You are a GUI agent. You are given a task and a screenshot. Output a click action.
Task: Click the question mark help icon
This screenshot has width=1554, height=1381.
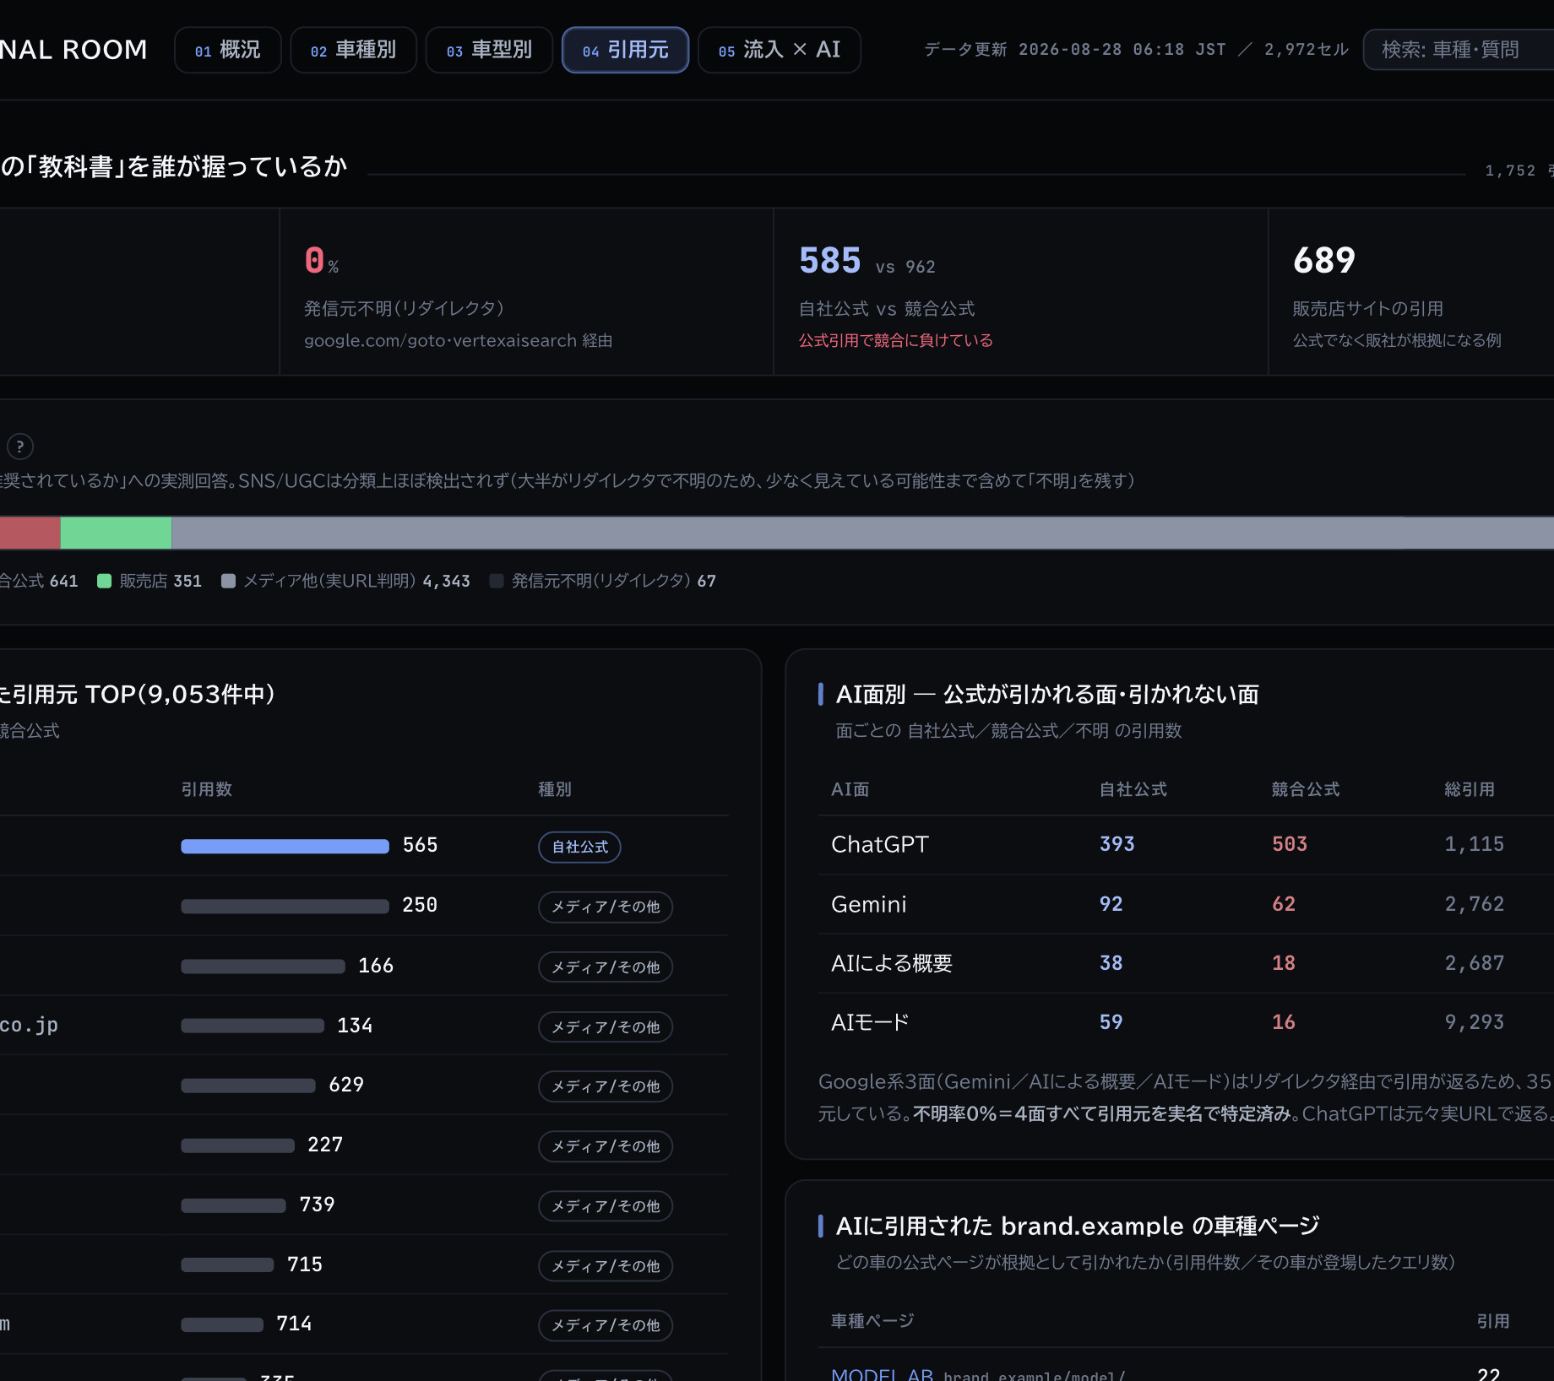pyautogui.click(x=20, y=446)
